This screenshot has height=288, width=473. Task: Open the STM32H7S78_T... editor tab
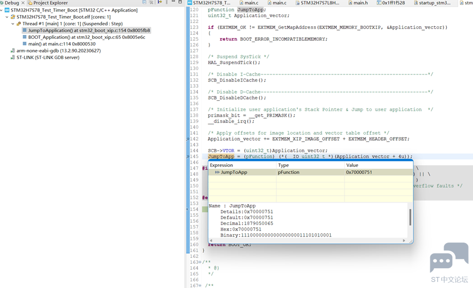click(209, 3)
